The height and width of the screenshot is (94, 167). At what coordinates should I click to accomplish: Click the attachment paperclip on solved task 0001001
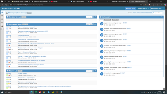click(x=11, y=75)
